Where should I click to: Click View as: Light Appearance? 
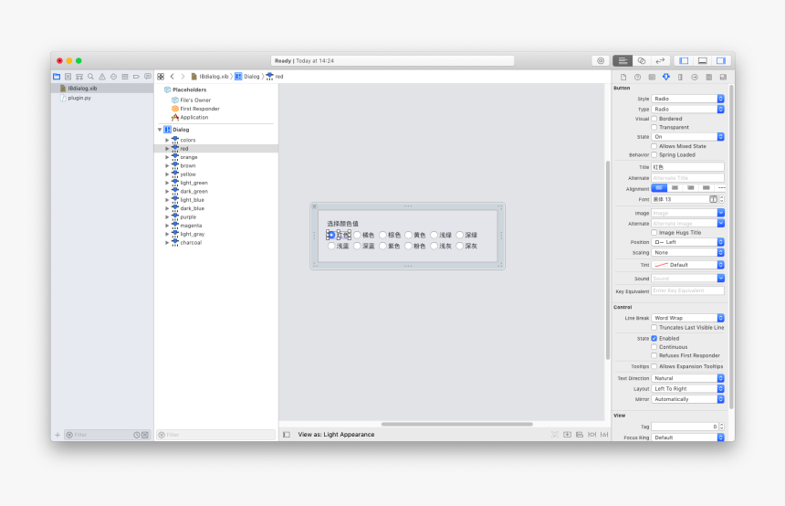pos(336,435)
